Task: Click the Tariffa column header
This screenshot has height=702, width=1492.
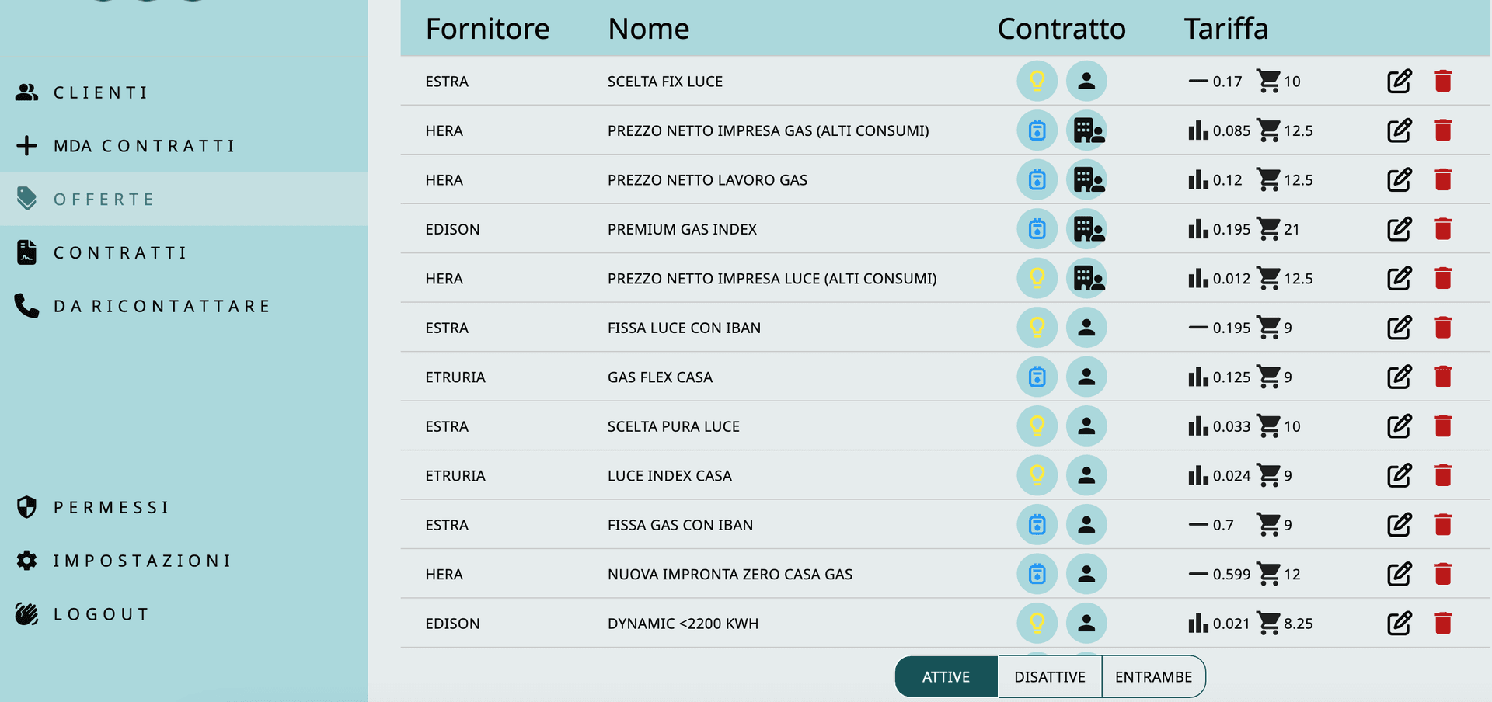Action: (1225, 29)
